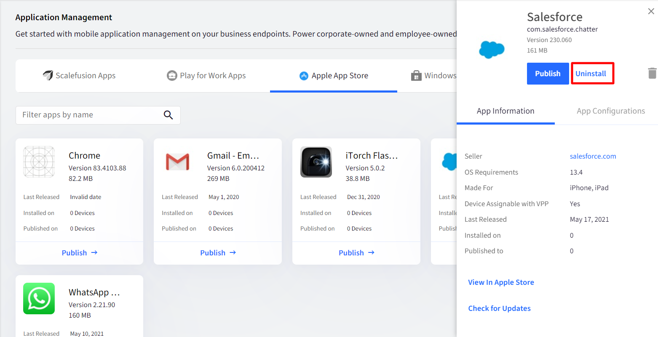658x337 pixels.
Task: Open the salesforce.com seller link
Action: [593, 156]
